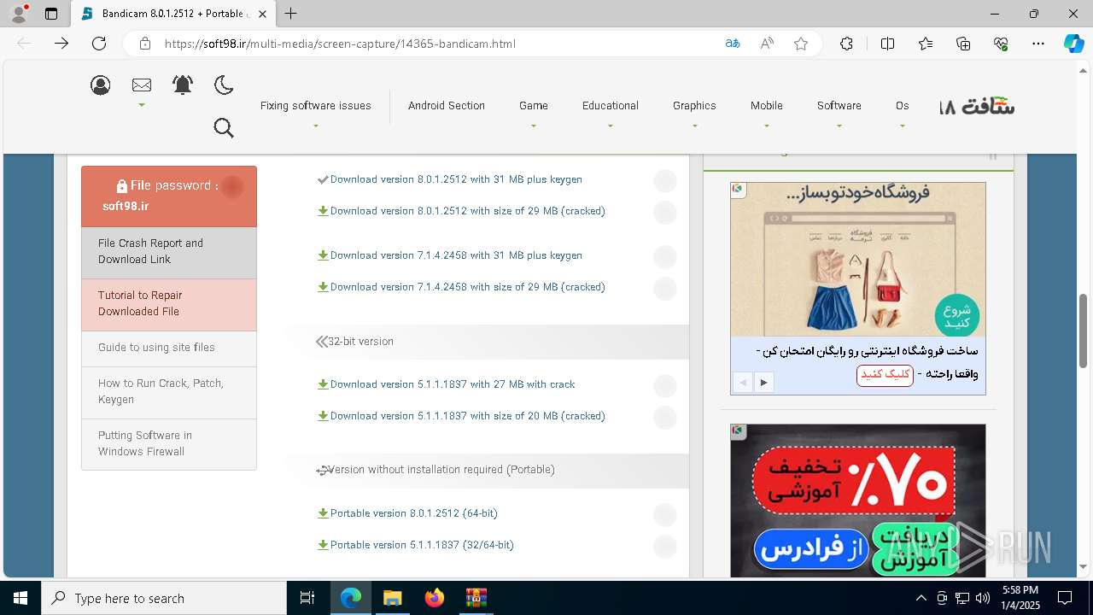Screen dimensions: 1093x615
Task: Click the taskbar search box
Action: click(x=164, y=598)
